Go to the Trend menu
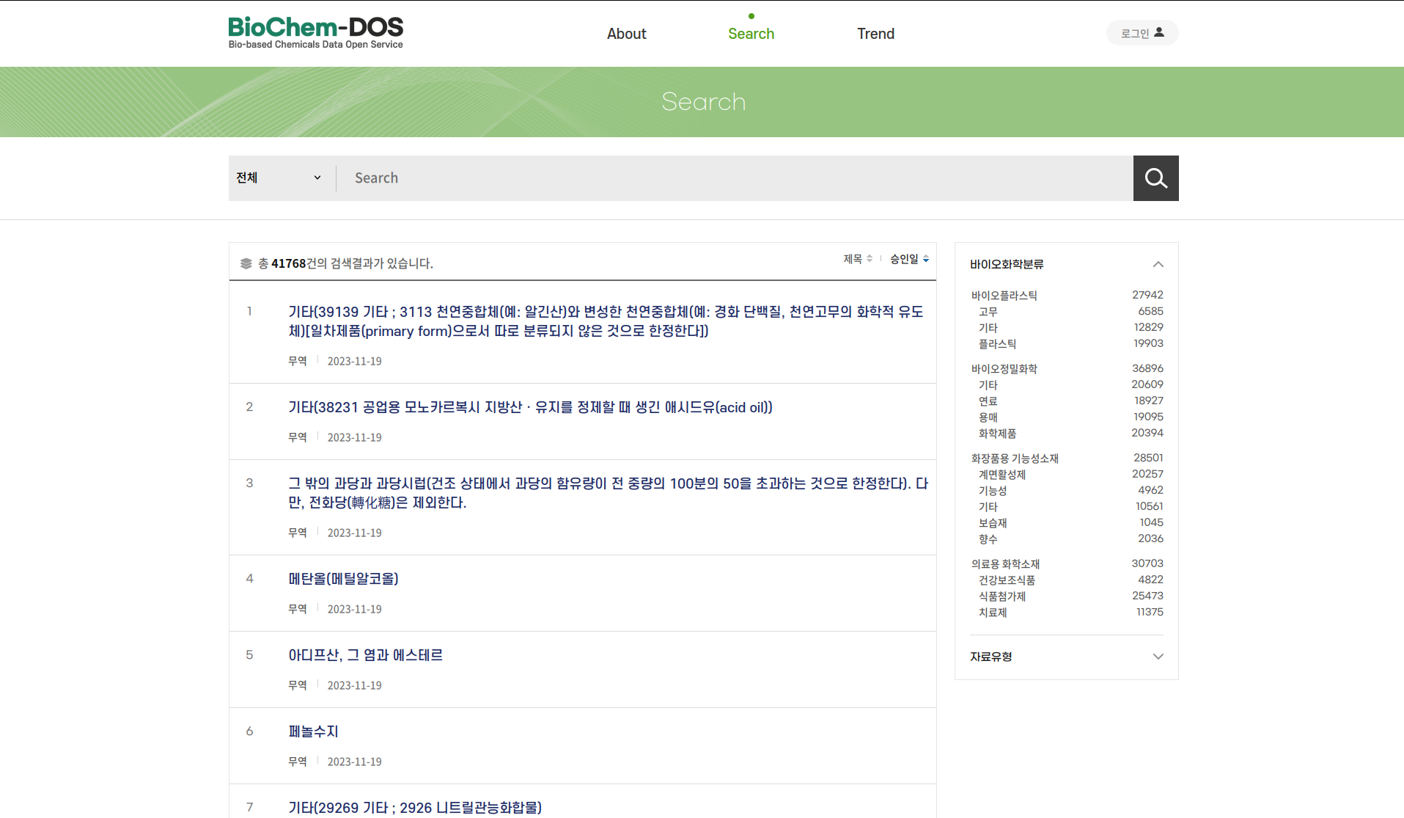The width and height of the screenshot is (1404, 818). [x=875, y=34]
